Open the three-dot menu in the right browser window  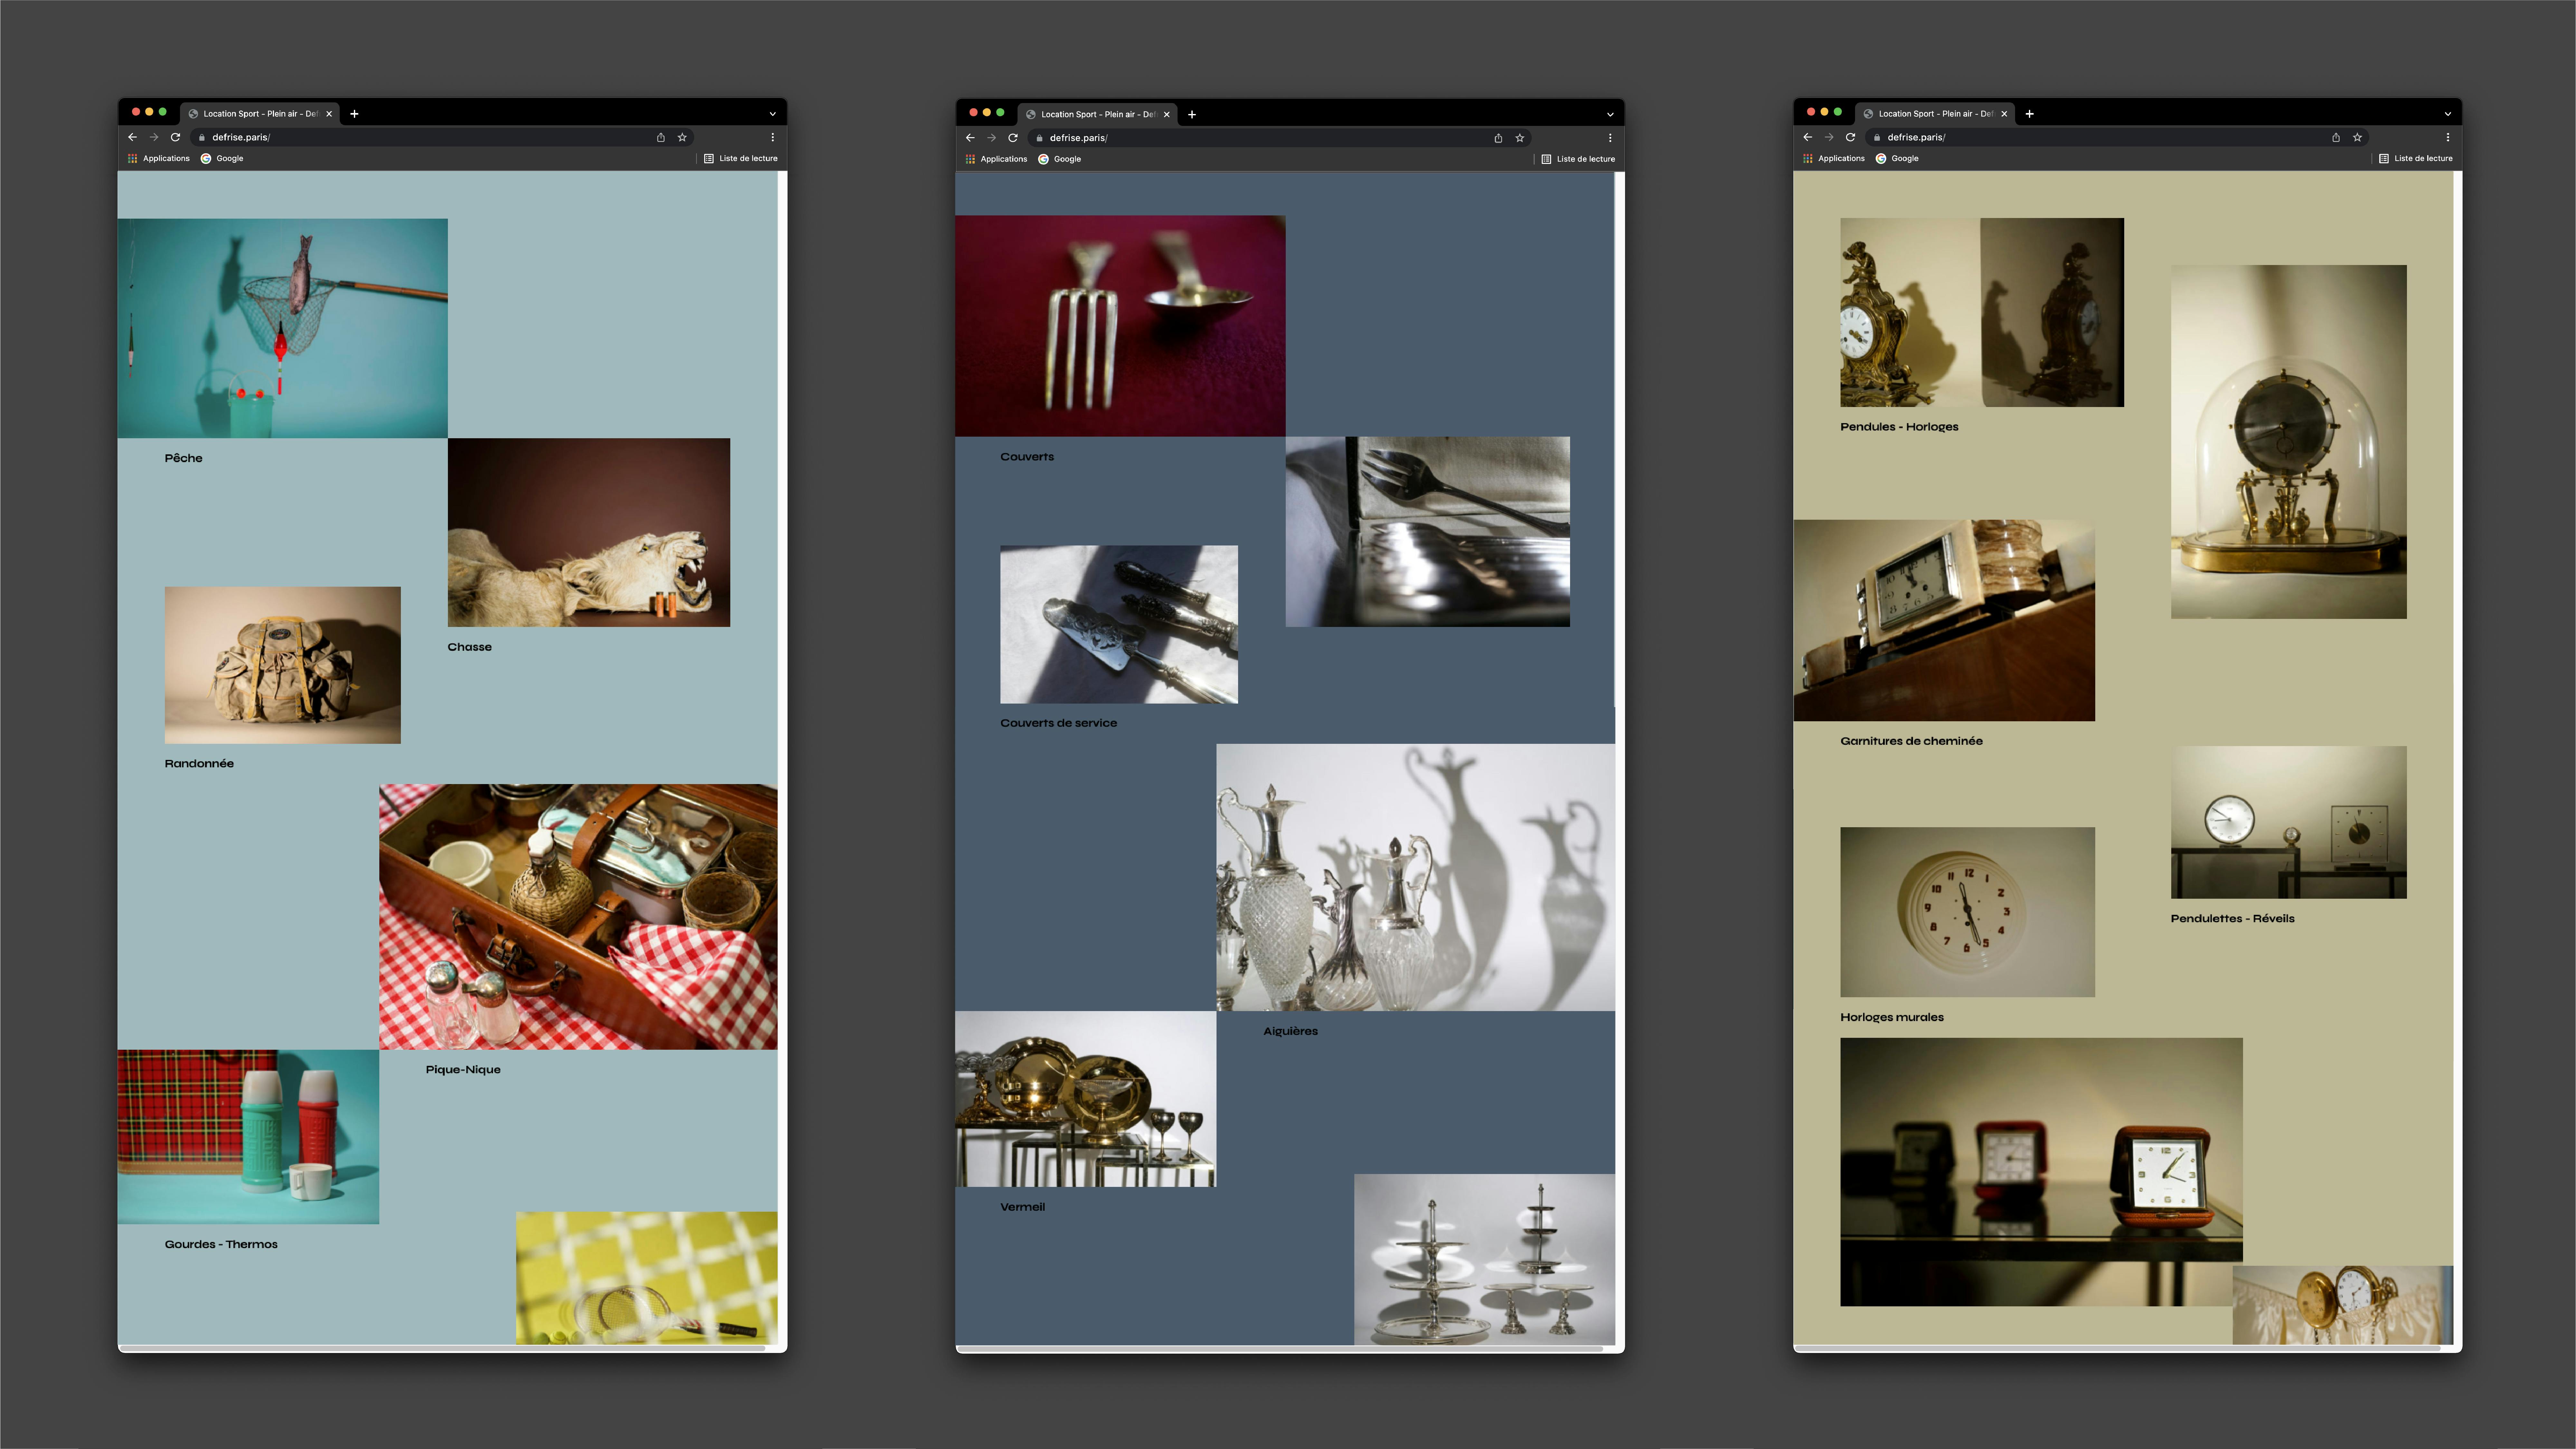pyautogui.click(x=2448, y=137)
